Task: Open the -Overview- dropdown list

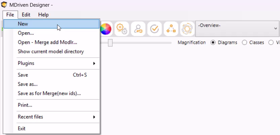Action: point(238,28)
